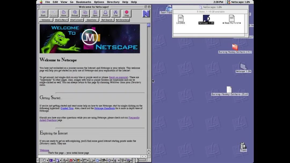
Task: Open the Directory menu
Action: [113, 2]
